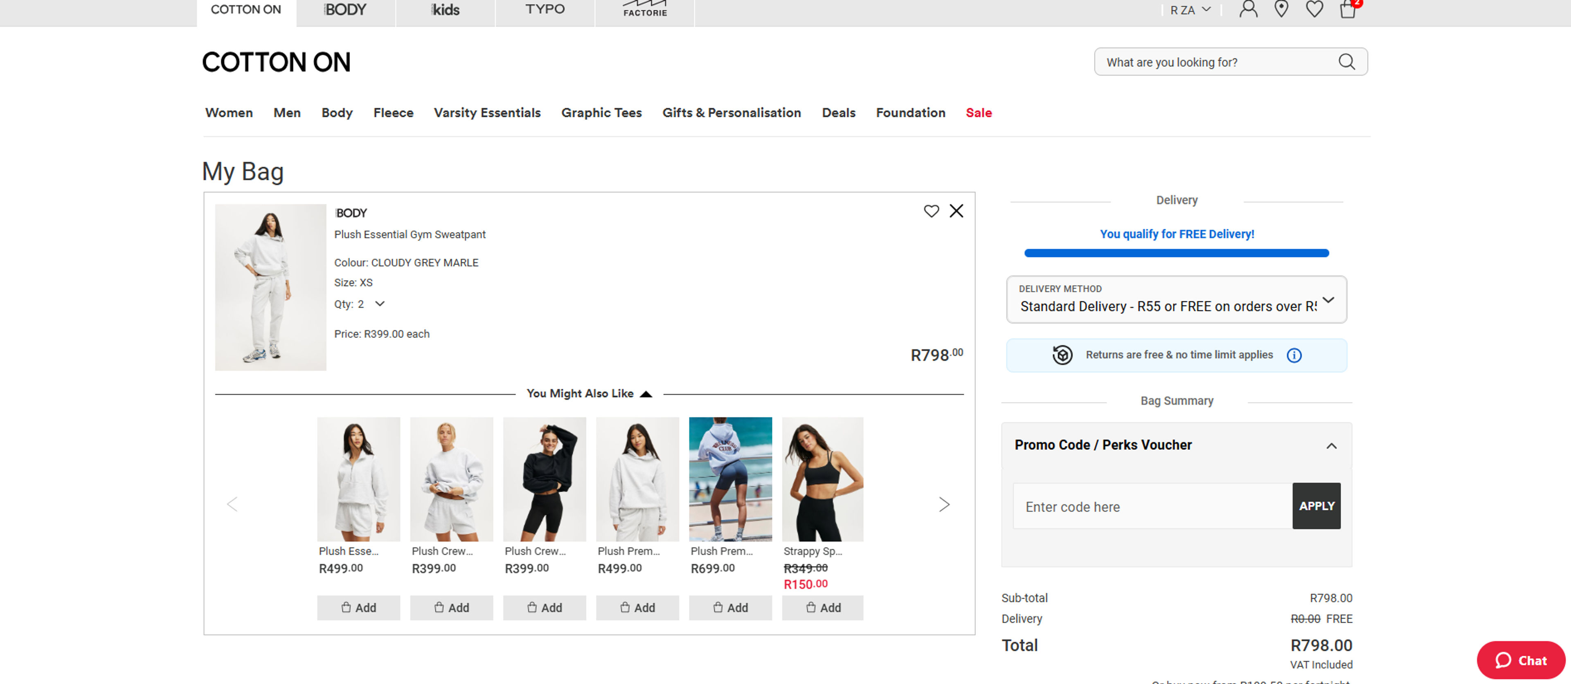The height and width of the screenshot is (684, 1571).
Task: Open the Men menu
Action: point(287,113)
